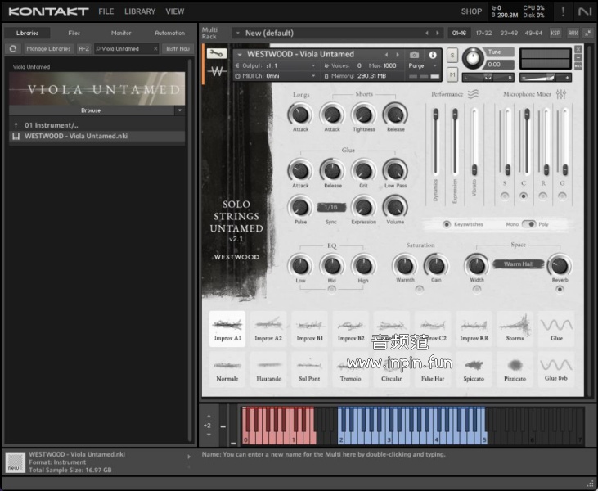Open the LIBRARY menu
Viewport: 598px width, 491px height.
point(140,11)
